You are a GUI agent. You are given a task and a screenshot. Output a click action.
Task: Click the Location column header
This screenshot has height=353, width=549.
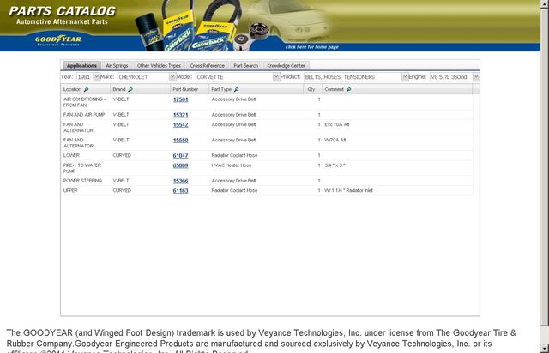[x=86, y=90]
